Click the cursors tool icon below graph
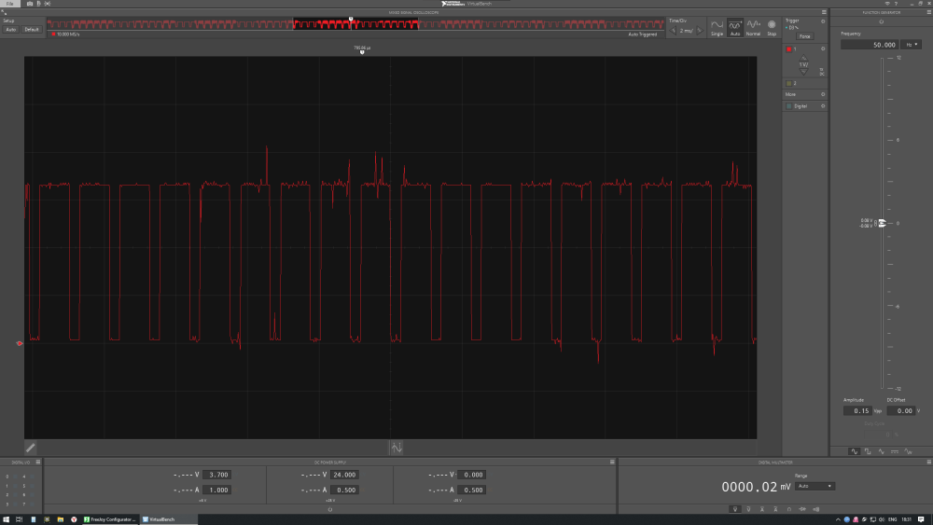Screen dimensions: 933x525 point(397,448)
